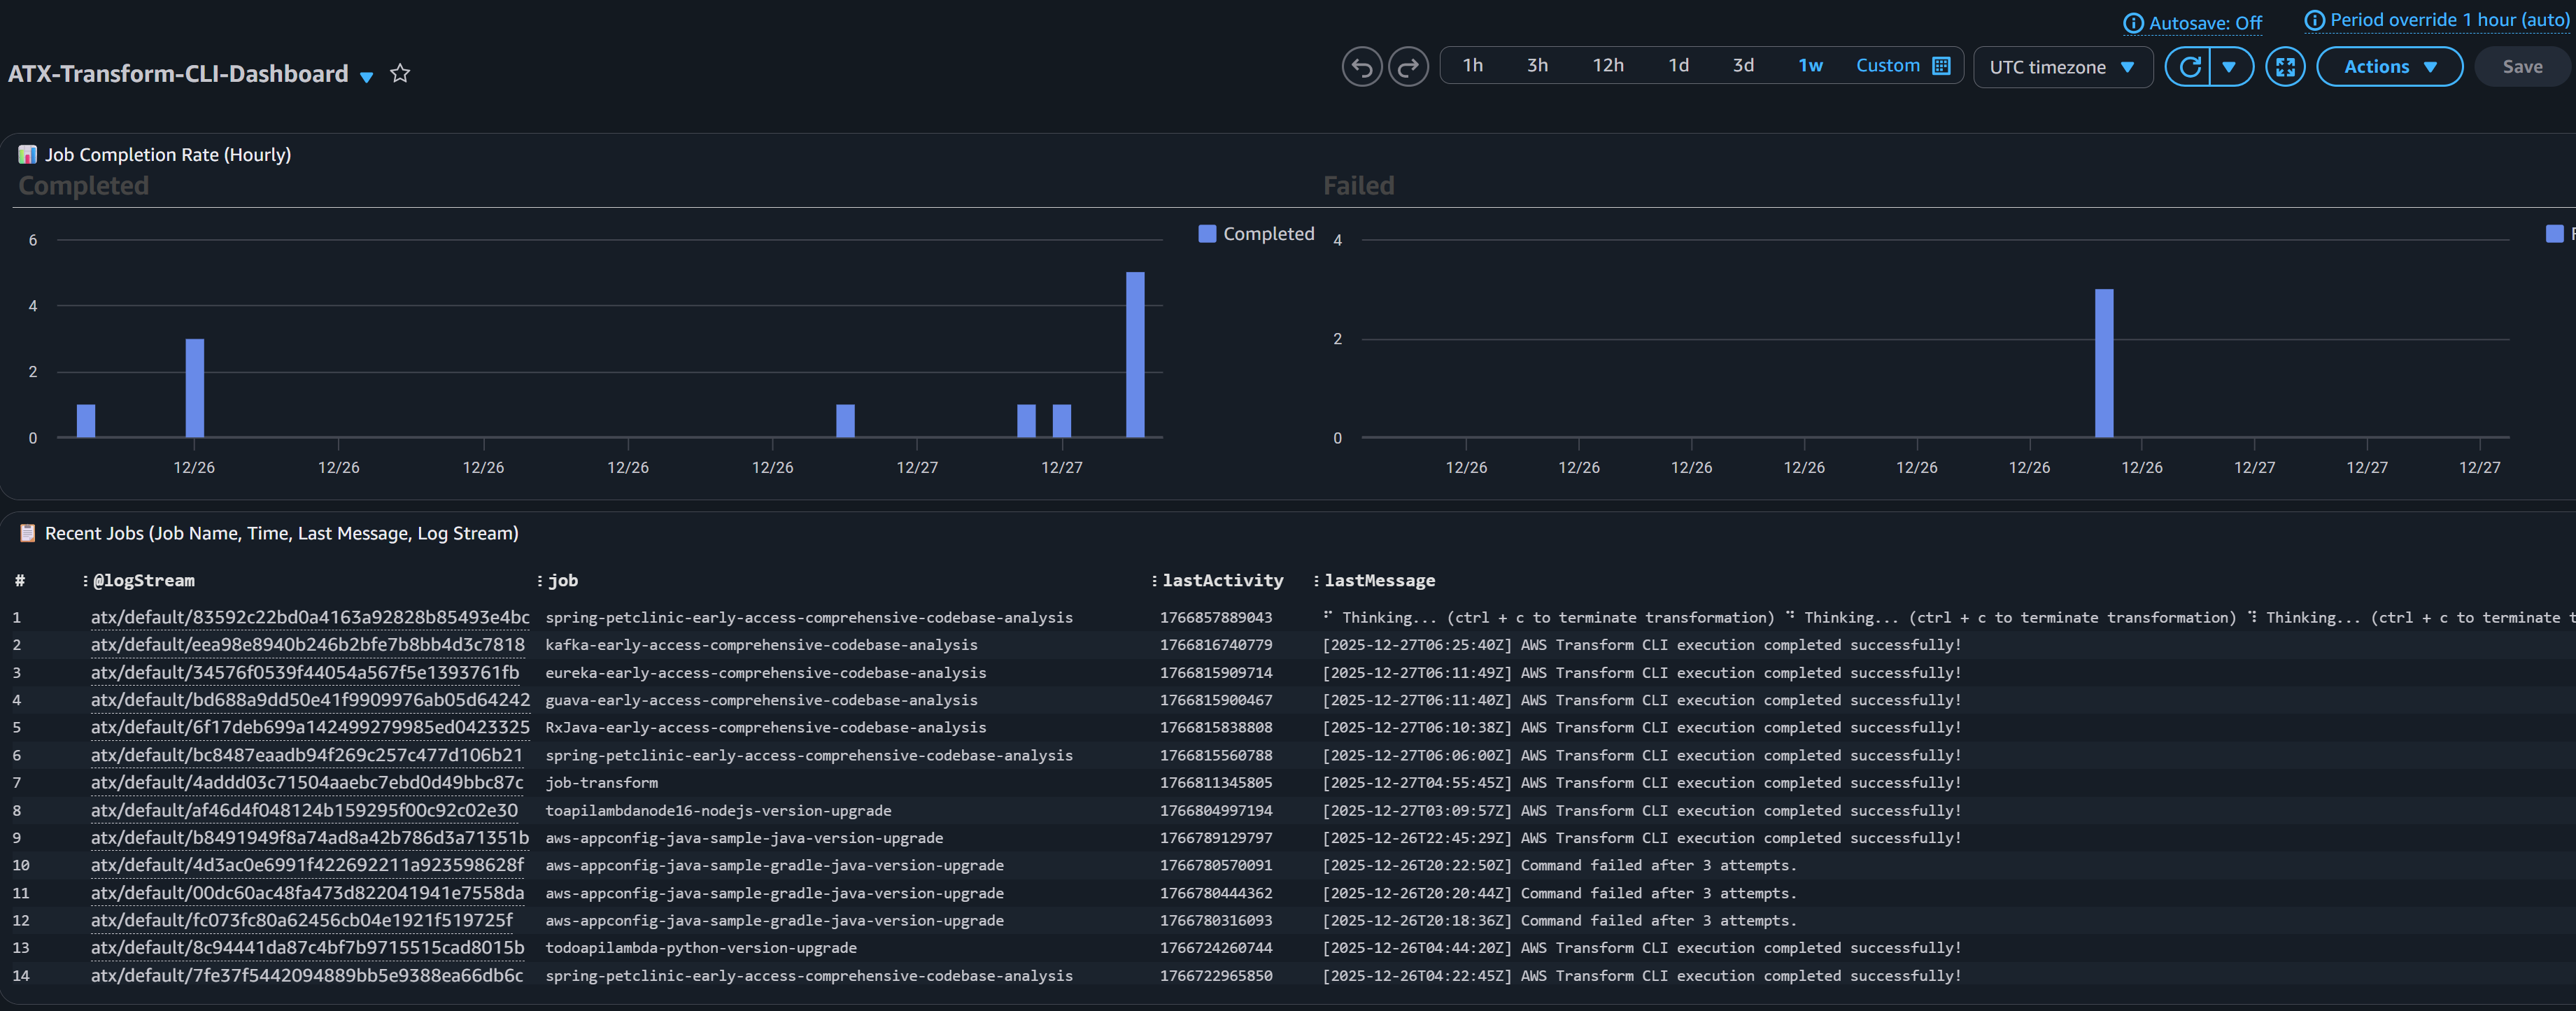
Task: Favorite the dashboard via star icon
Action: pyautogui.click(x=399, y=72)
